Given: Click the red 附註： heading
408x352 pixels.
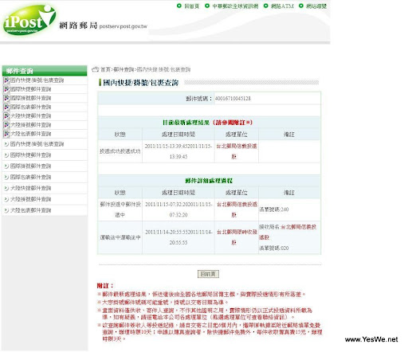Looking at the screenshot, I should [x=105, y=286].
